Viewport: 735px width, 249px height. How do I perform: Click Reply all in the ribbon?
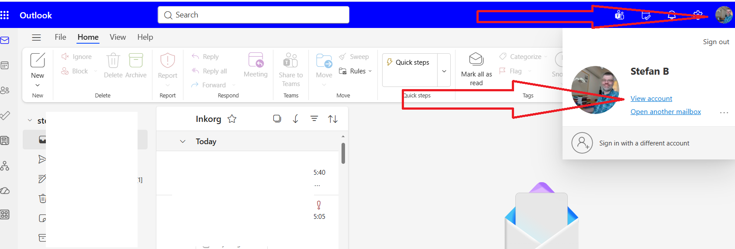pyautogui.click(x=209, y=71)
